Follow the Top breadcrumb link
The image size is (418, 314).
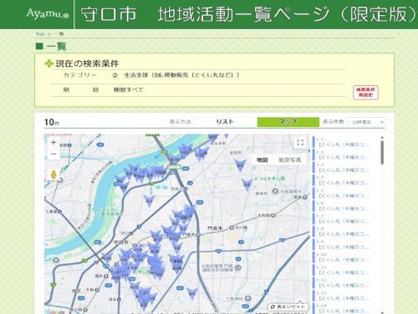click(40, 34)
